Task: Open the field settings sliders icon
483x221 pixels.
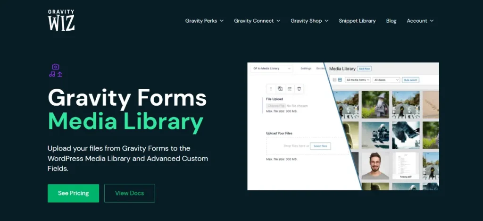Action: [x=290, y=89]
